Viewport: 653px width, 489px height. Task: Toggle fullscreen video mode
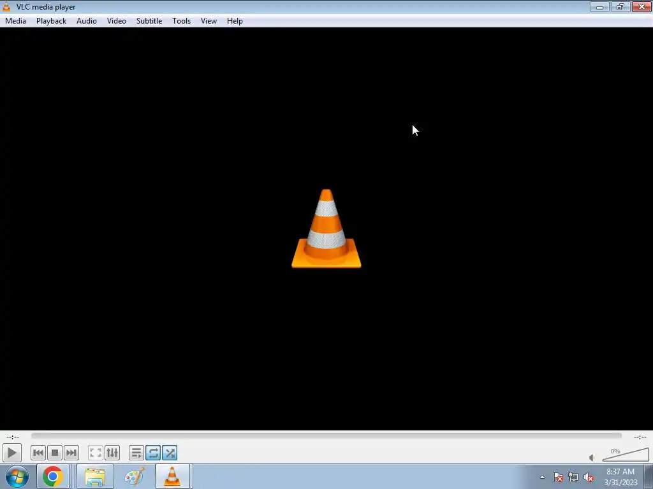click(96, 453)
